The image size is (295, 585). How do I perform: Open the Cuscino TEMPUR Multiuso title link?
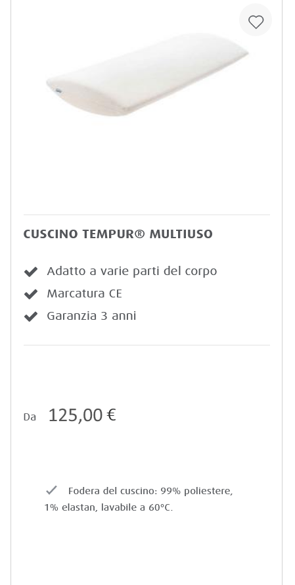click(x=118, y=234)
